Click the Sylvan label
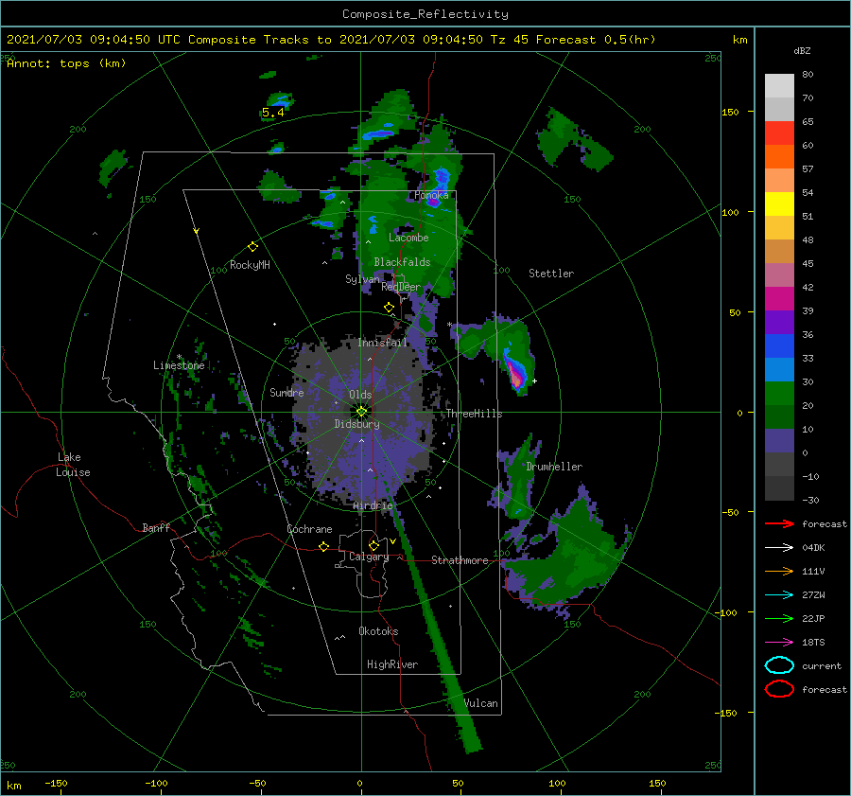Screen dimensions: 851x796 pos(362,279)
